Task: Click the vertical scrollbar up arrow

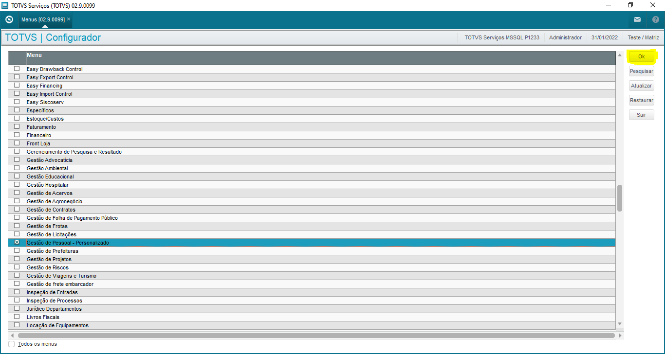Action: point(620,55)
